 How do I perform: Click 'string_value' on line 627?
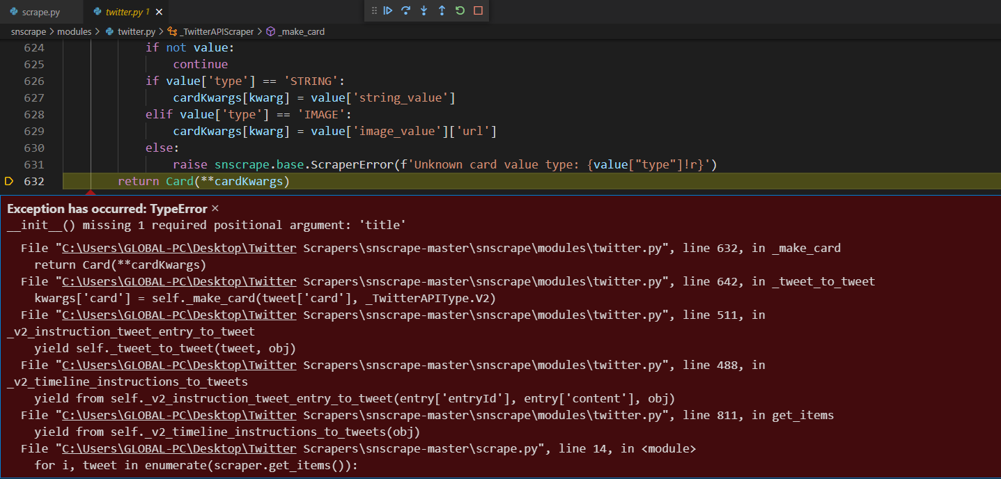click(x=401, y=97)
